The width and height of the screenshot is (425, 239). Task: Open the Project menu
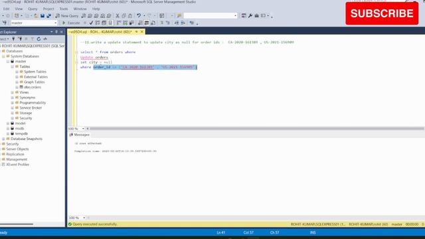pyautogui.click(x=48, y=9)
